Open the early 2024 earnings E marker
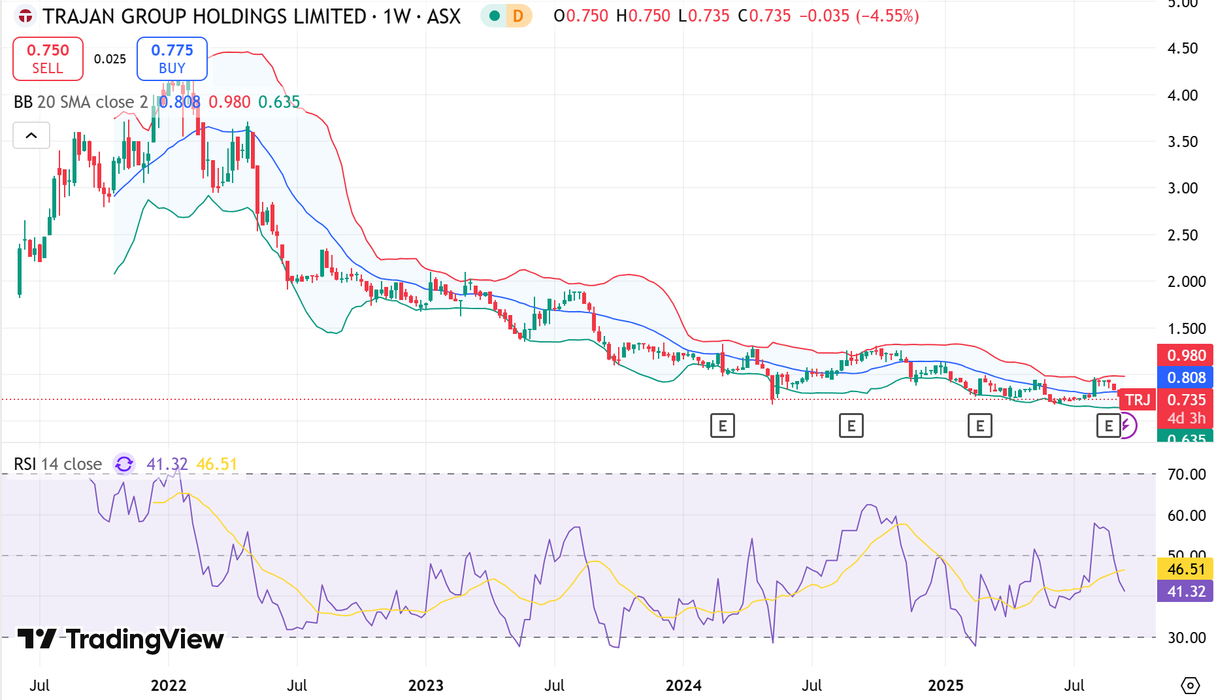 [722, 426]
